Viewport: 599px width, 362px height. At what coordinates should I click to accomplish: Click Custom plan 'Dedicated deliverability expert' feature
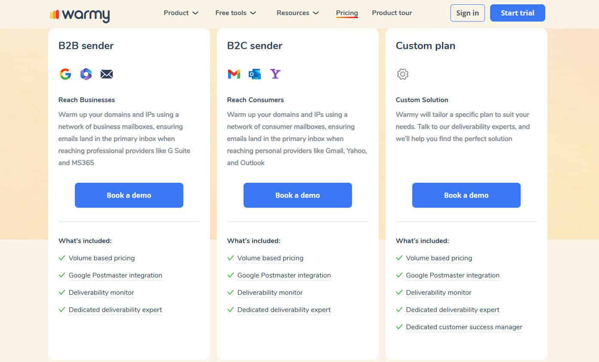point(453,310)
